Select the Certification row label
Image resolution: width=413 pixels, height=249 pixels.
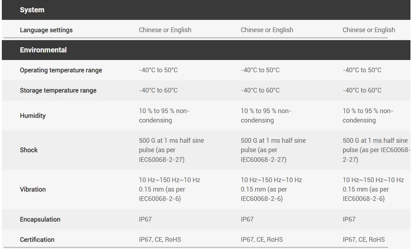(37, 240)
